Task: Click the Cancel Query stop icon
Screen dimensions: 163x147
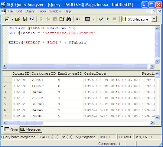Action: click(115, 19)
